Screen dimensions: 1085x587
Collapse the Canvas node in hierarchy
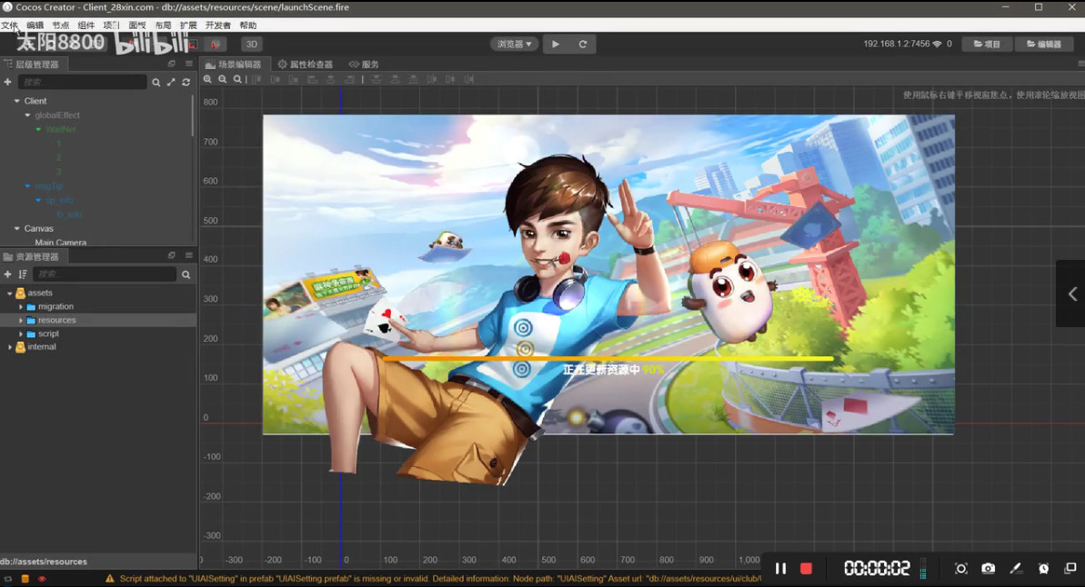pyautogui.click(x=17, y=228)
